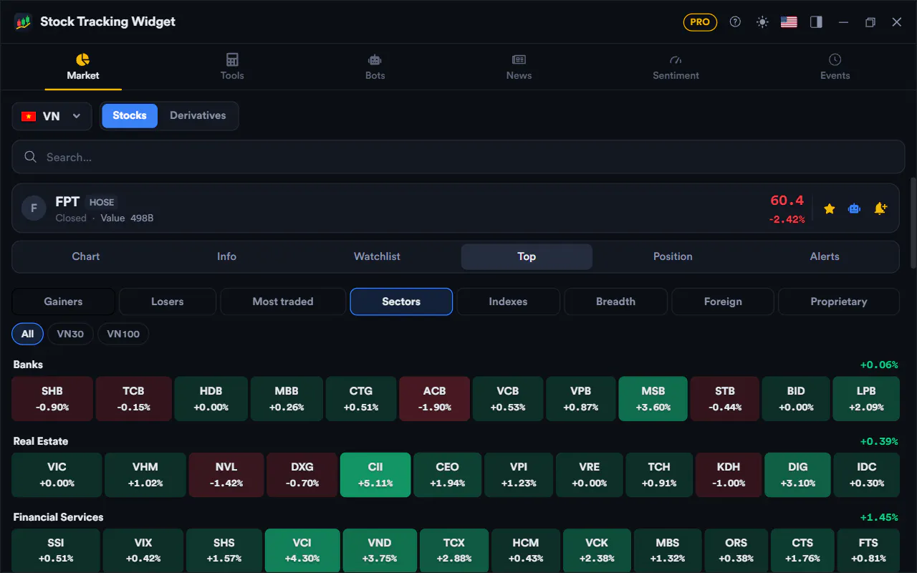Viewport: 917px width, 573px height.
Task: Click the vertical scrollbar thumb
Action: (x=912, y=222)
